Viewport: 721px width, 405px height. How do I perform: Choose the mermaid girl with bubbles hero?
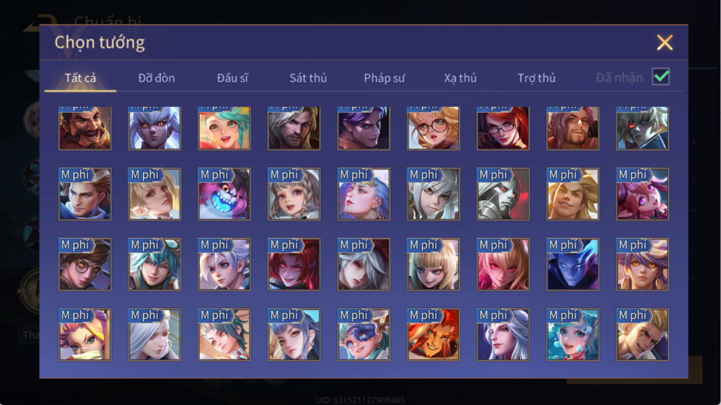pos(573,335)
